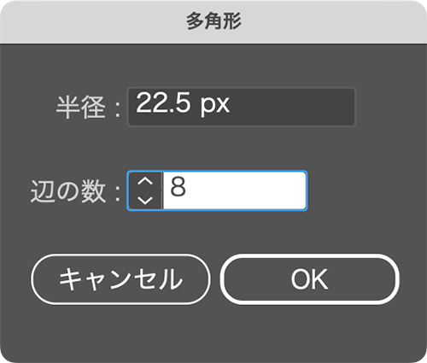Viewport: 427px width, 363px height.
Task: Confirm the polygon with OK
Action: pyautogui.click(x=309, y=279)
